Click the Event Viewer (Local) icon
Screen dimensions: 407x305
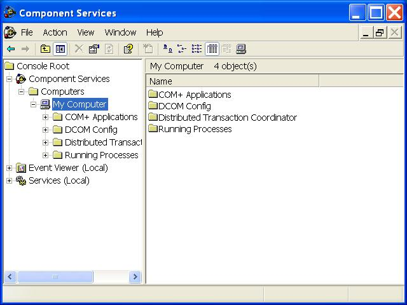(21, 168)
